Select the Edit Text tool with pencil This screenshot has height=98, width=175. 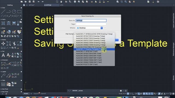pos(8,55)
